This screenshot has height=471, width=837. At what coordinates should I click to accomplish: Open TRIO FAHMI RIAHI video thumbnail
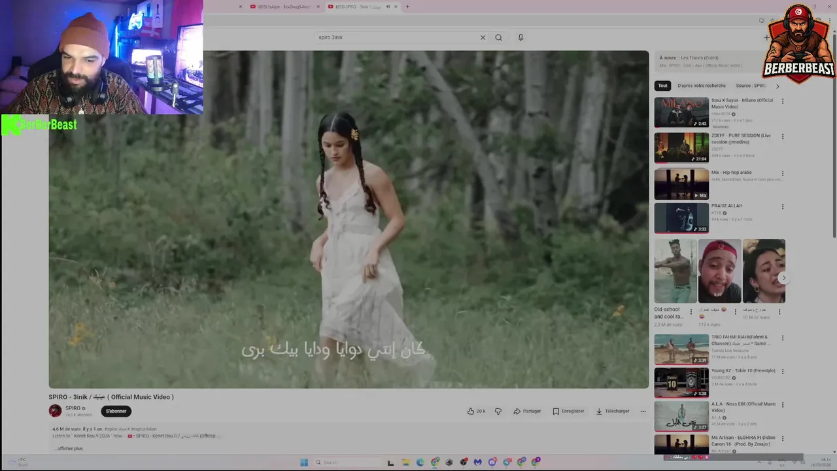click(681, 349)
